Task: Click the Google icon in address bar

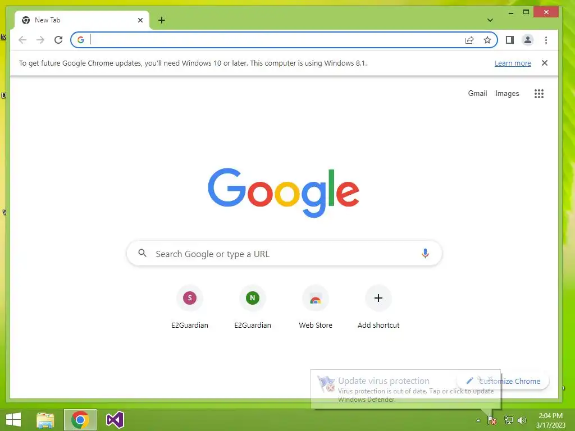Action: tap(81, 40)
